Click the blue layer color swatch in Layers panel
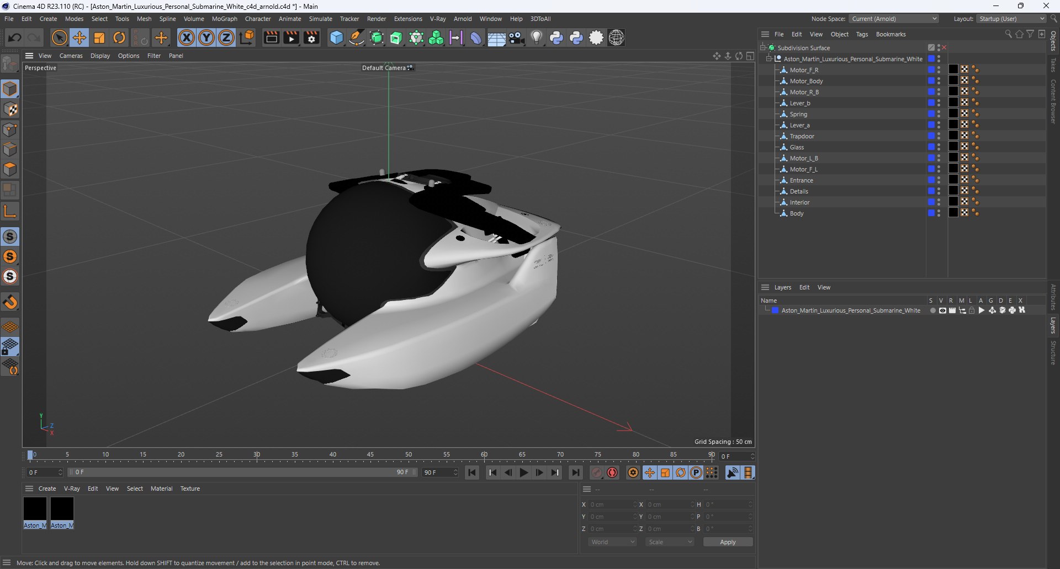The image size is (1060, 569). point(775,310)
